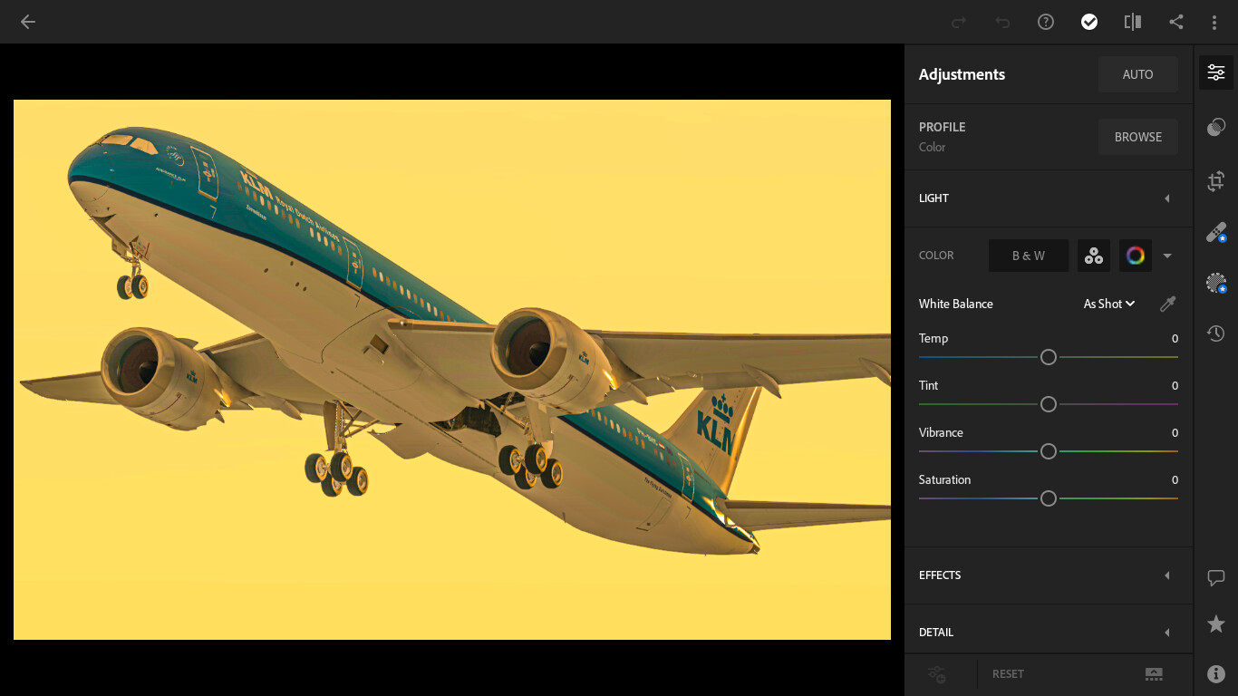The width and height of the screenshot is (1238, 696).
Task: Select the Adjustments sliders sidebar icon
Action: coord(1216,72)
